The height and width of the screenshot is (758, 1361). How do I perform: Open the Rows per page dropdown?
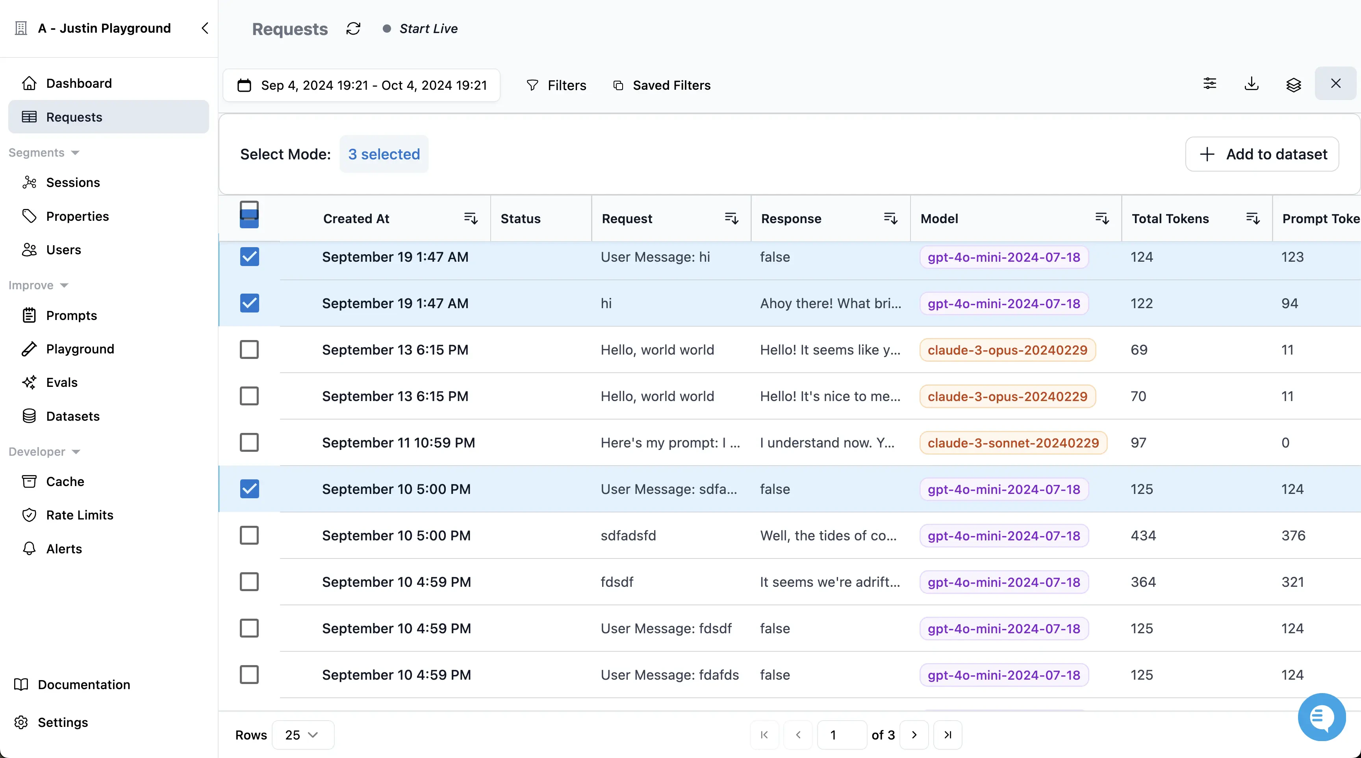click(302, 734)
